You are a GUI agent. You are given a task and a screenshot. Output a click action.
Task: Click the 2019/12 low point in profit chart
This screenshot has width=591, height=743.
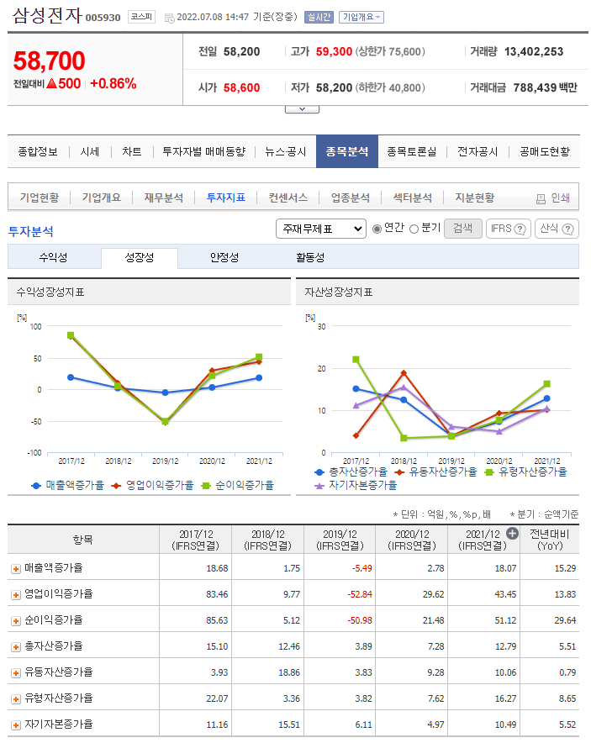(165, 421)
